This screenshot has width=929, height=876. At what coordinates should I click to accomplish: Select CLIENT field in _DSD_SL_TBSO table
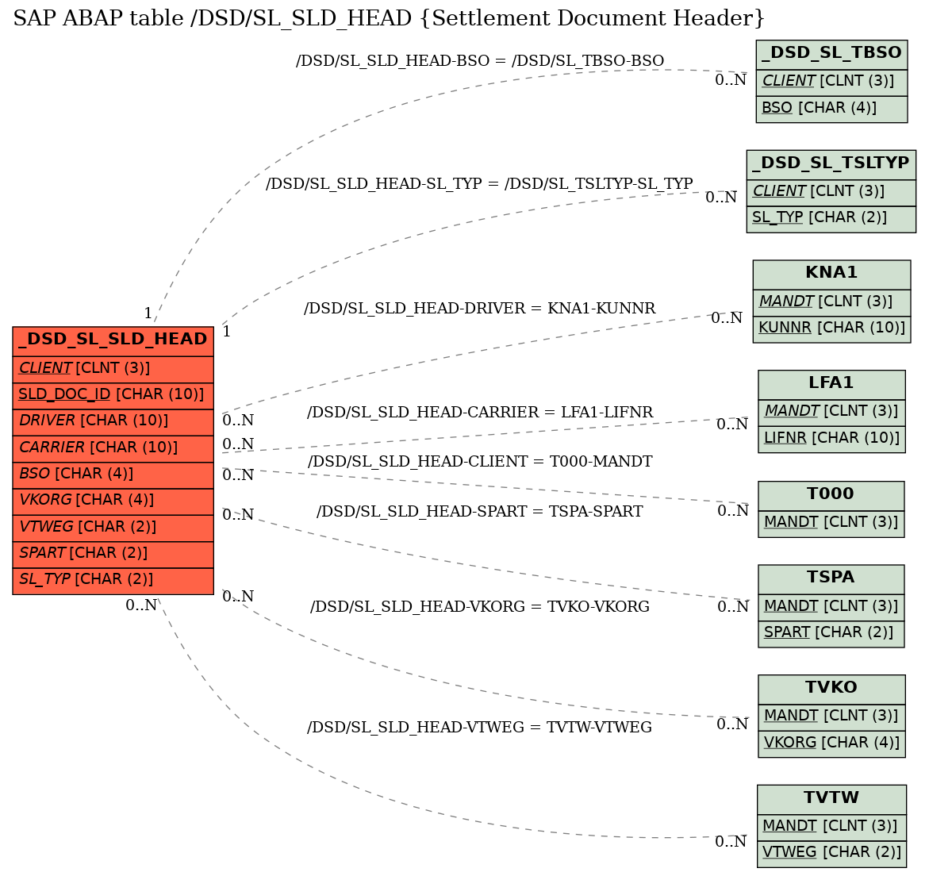[832, 82]
